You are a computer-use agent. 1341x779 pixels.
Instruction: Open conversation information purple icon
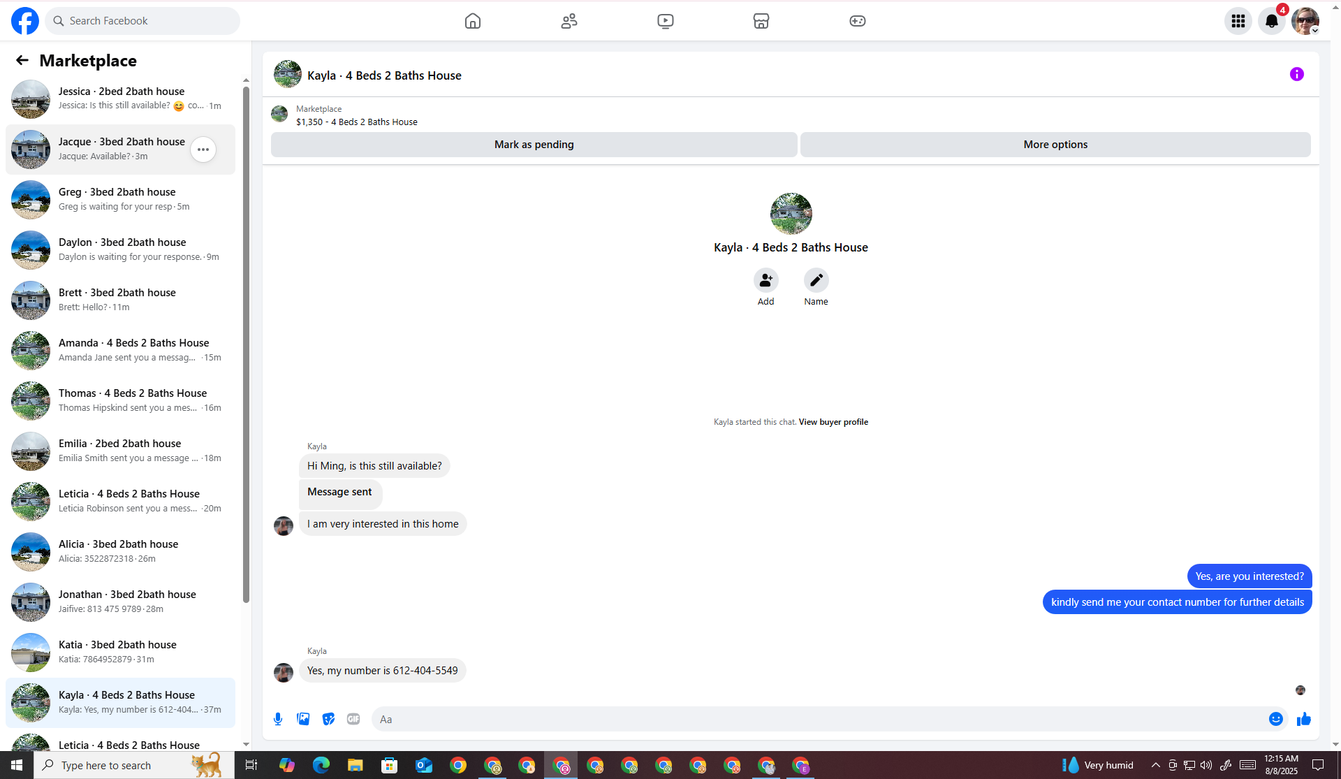(x=1296, y=74)
